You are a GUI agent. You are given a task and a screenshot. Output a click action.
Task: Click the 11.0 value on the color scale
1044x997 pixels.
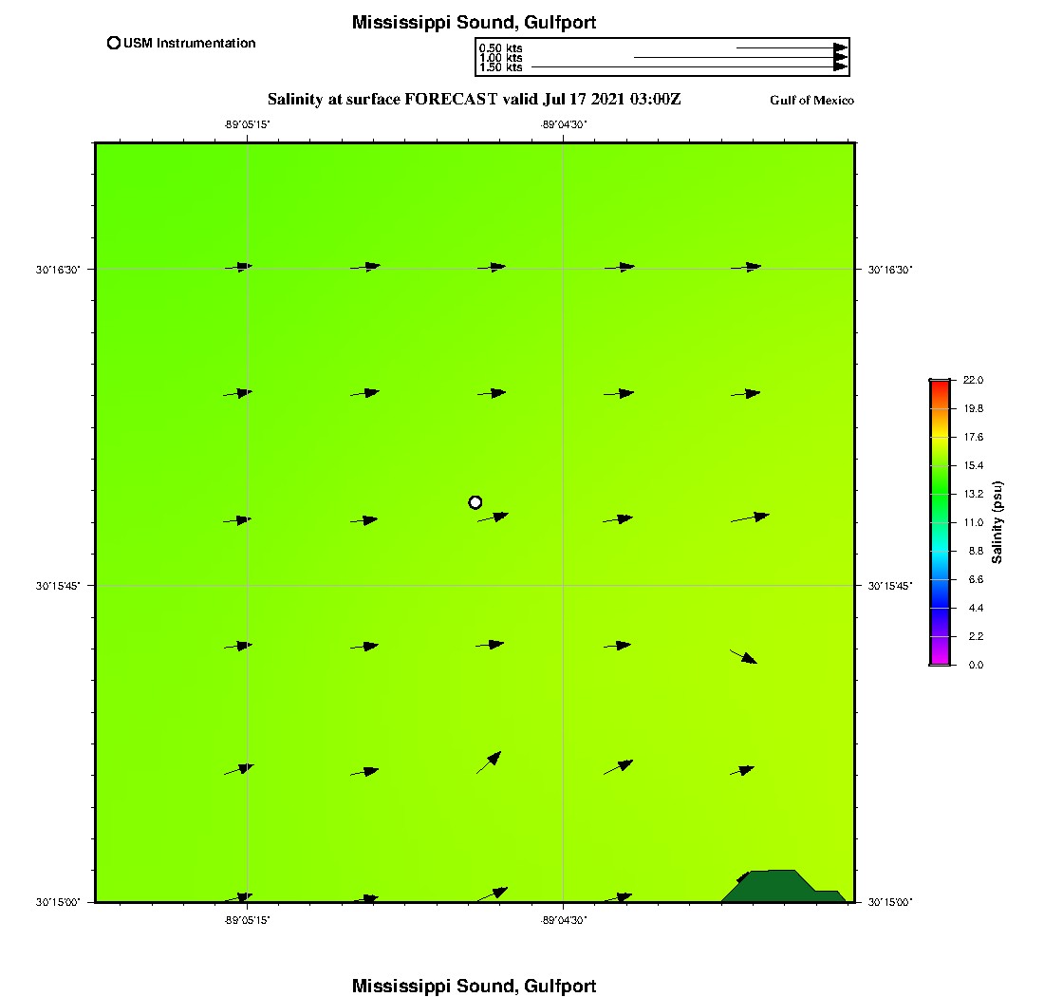973,522
